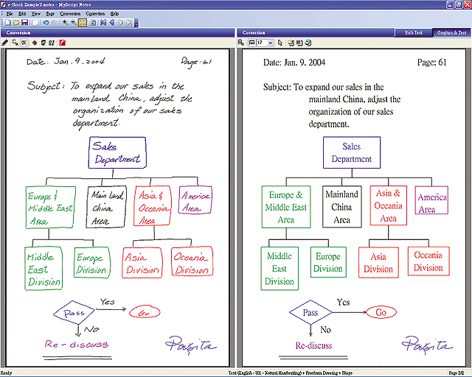Click the converted Sales Department box
Image resolution: width=472 pixels, height=377 pixels.
[x=352, y=152]
